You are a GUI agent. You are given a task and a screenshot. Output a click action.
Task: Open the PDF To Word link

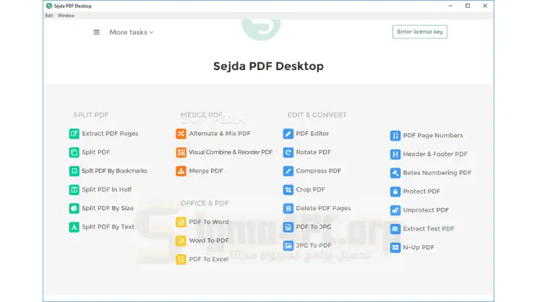coord(209,223)
